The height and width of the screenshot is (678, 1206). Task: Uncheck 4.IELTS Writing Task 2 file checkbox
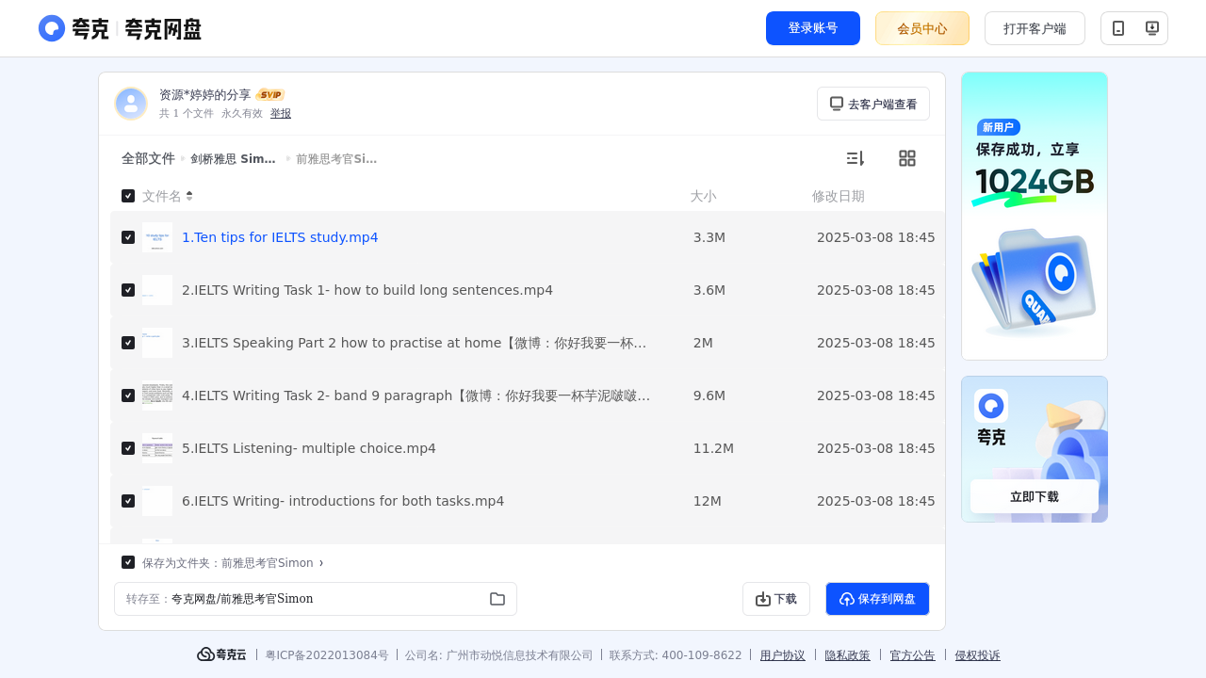click(x=128, y=395)
